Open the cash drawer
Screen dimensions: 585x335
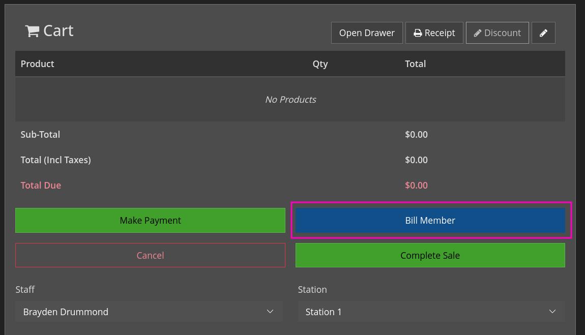click(x=366, y=33)
